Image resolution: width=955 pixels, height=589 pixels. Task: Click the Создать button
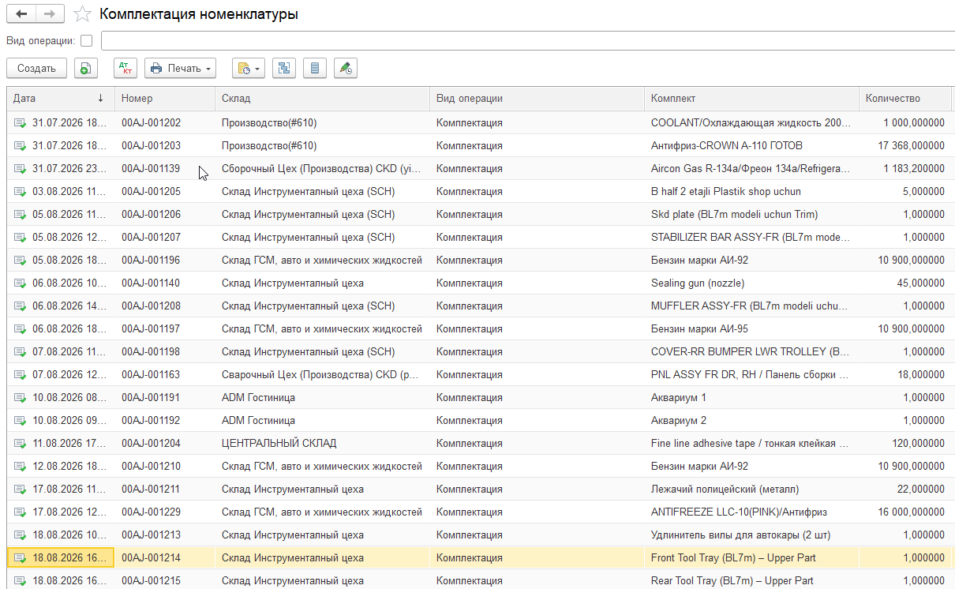[x=36, y=69]
